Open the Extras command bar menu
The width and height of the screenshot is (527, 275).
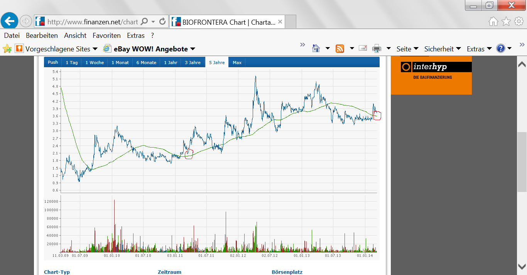pyautogui.click(x=479, y=49)
